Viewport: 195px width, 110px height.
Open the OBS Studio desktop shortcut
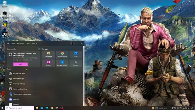point(5,15)
